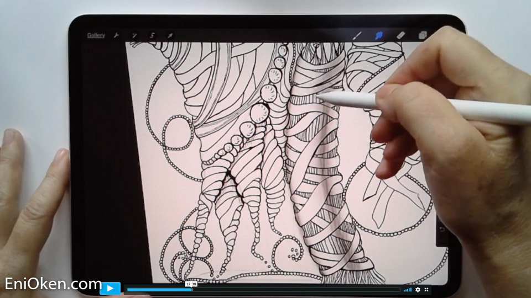Image resolution: width=531 pixels, height=298 pixels.
Task: Adjust the video volume bars
Action: tap(408, 290)
